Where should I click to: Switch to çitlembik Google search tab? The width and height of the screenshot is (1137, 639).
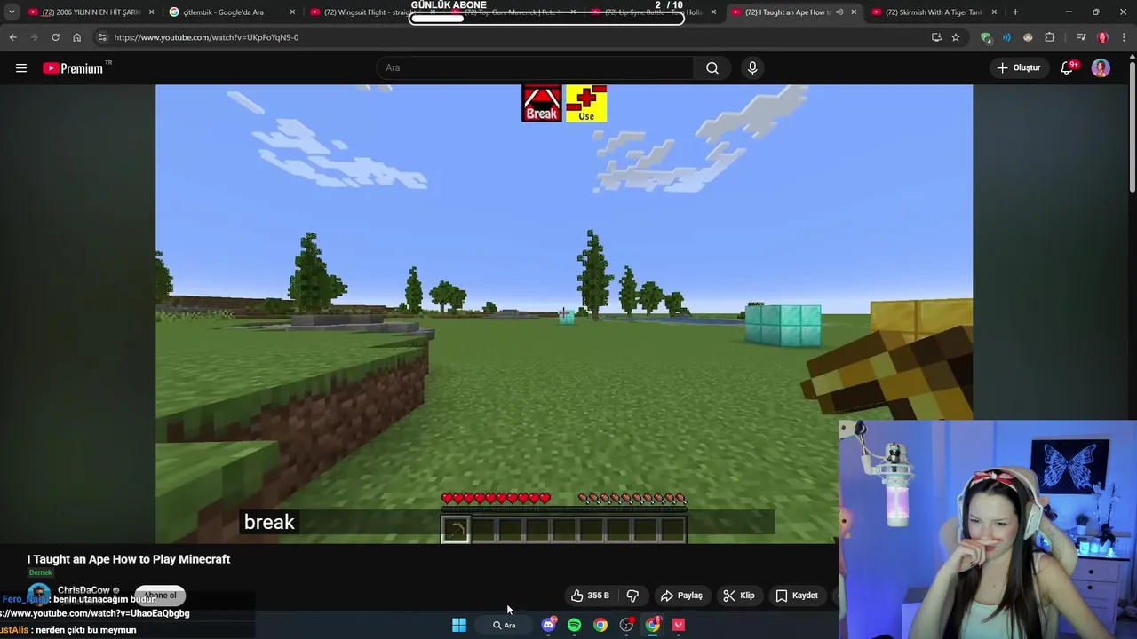click(233, 12)
